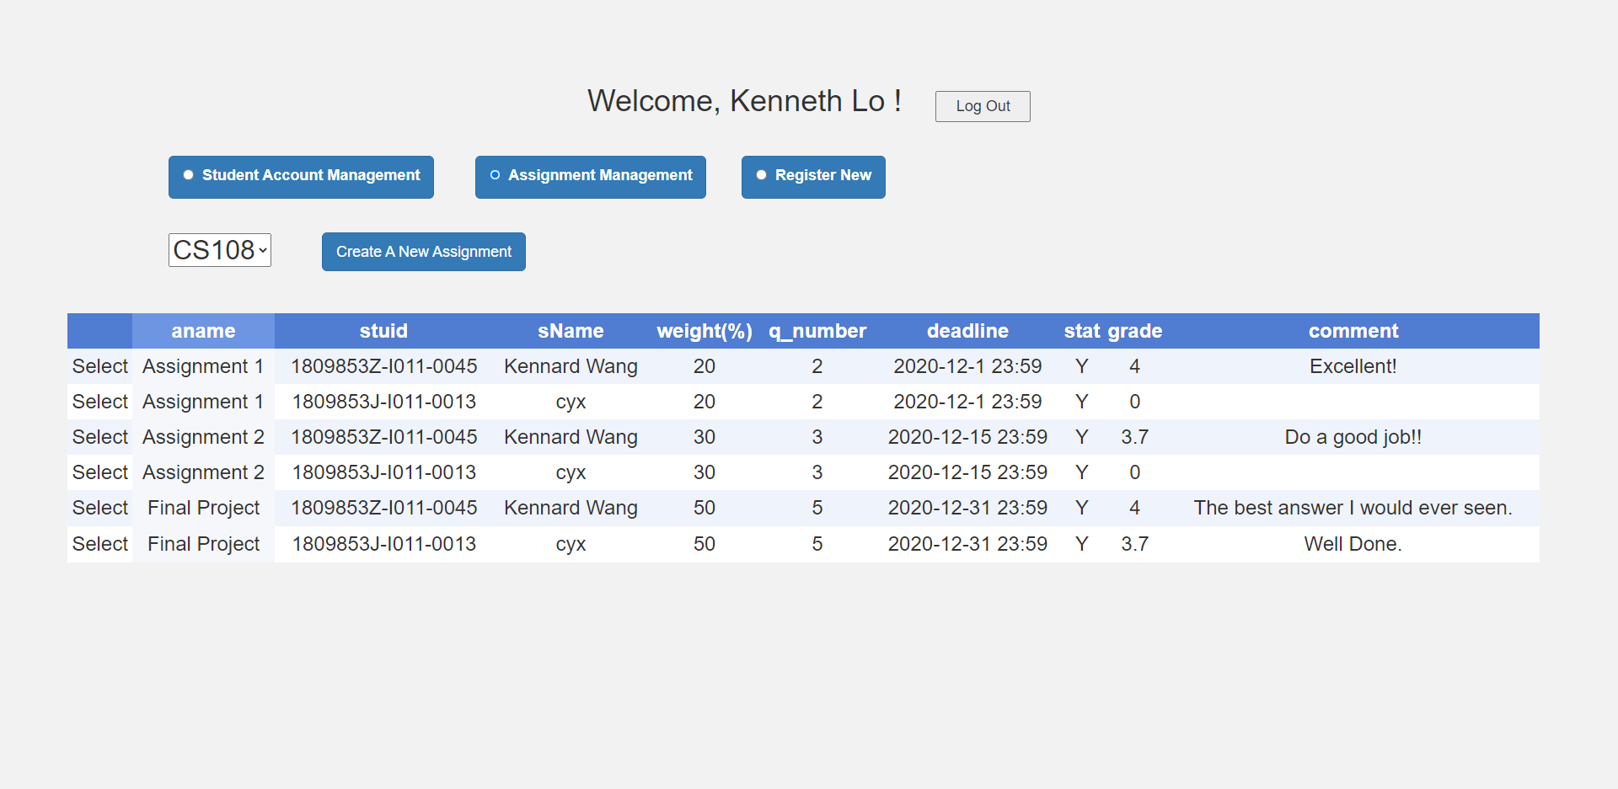
Task: Click the weight(%) column header
Action: (x=705, y=331)
